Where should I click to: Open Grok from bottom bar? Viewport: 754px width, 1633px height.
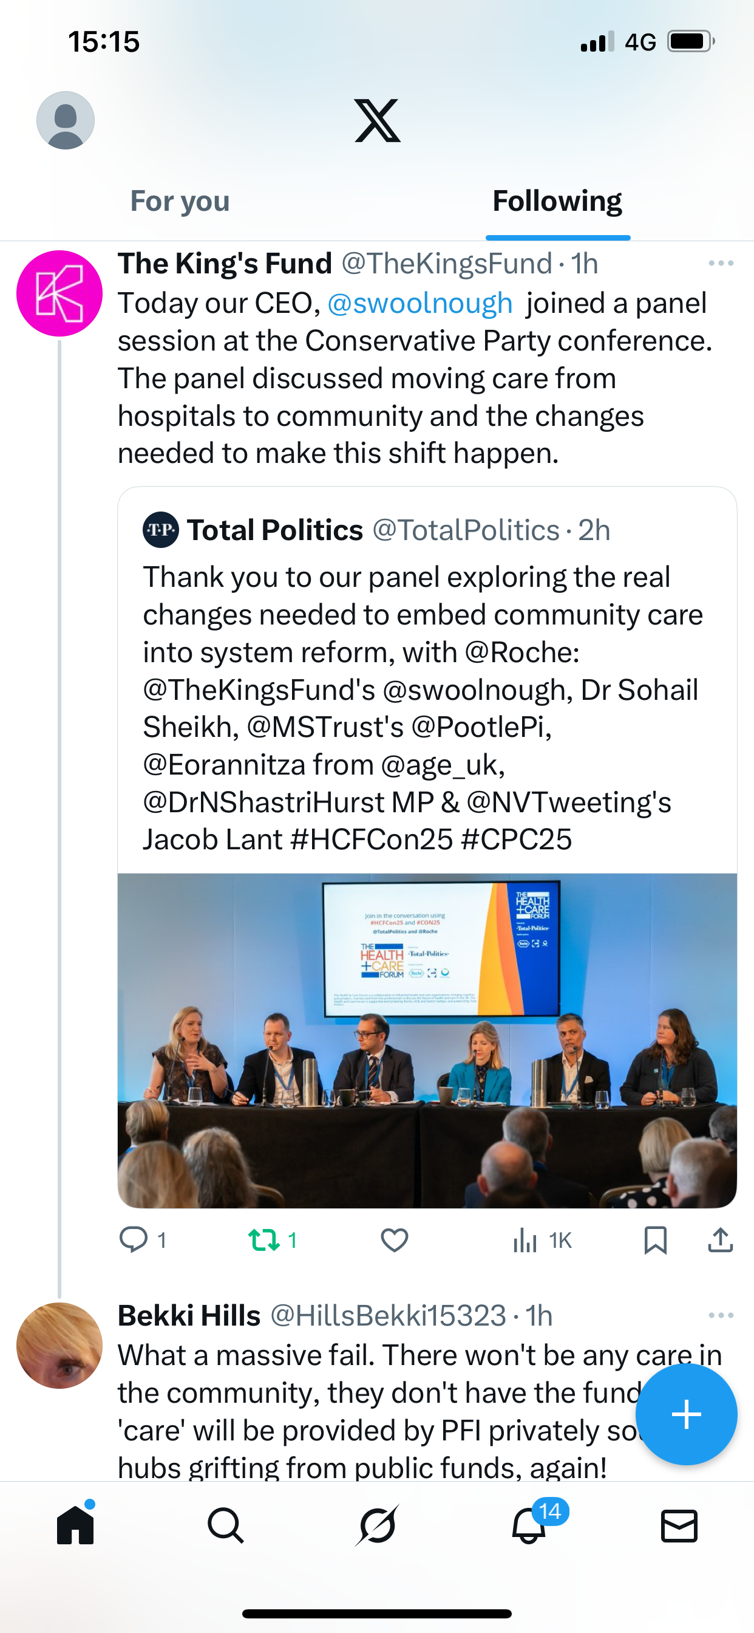pyautogui.click(x=377, y=1525)
